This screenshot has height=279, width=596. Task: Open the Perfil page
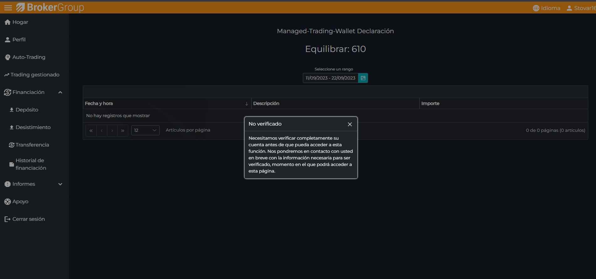(15, 39)
